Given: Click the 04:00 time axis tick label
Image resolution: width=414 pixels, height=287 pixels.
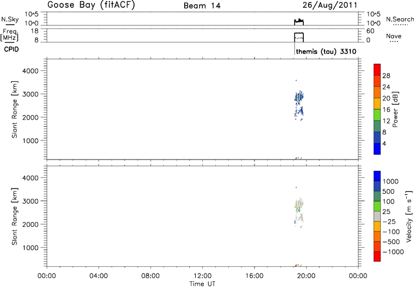Looking at the screenshot, I should point(98,276).
